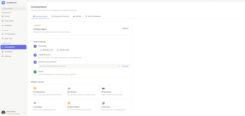Screen dimensions: 245x116
Task: Switch to the Browser Extension tab
Action: [x=60, y=16]
